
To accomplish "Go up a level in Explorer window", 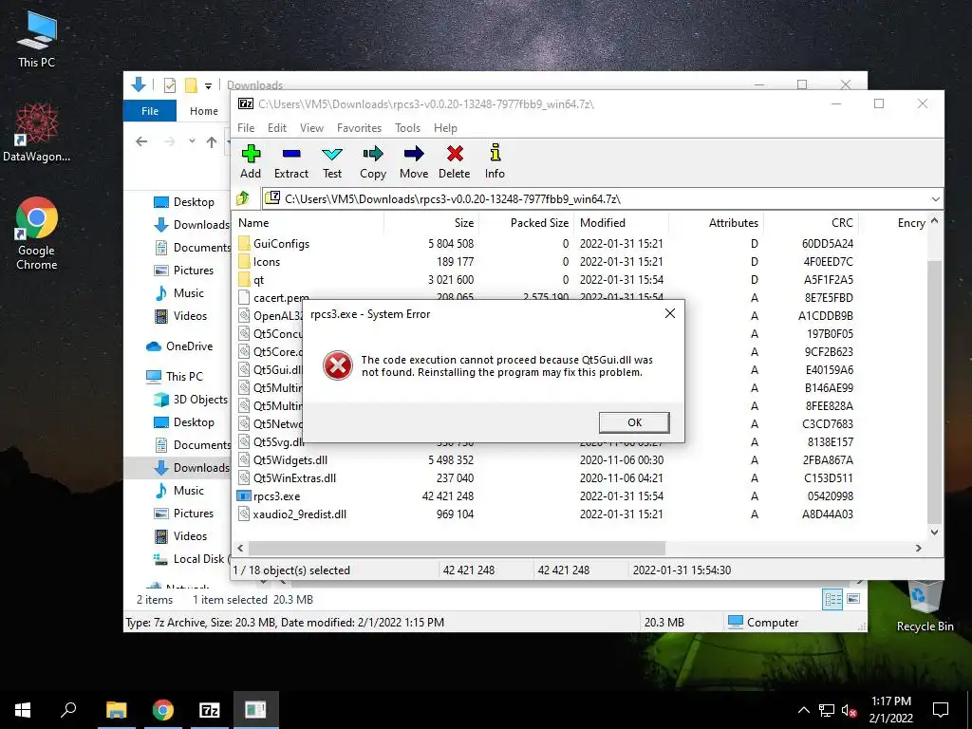I will 212,142.
